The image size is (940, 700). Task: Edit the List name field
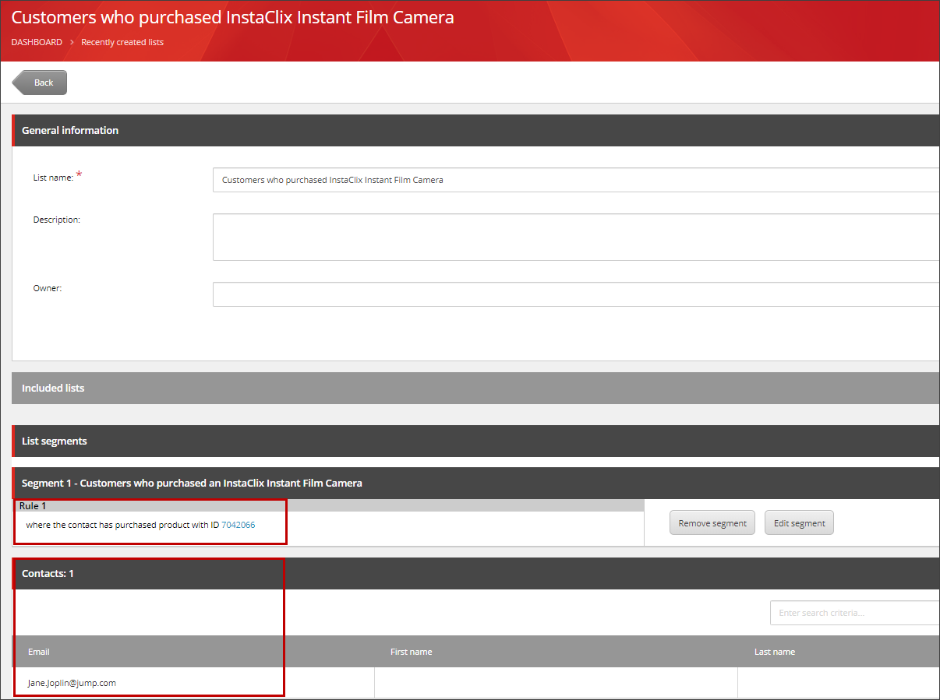click(x=576, y=180)
